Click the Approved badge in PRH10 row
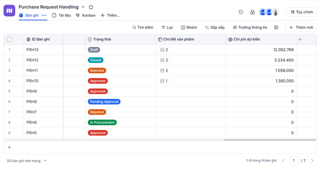Image resolution: width=322 pixels, height=171 pixels. coord(98,81)
